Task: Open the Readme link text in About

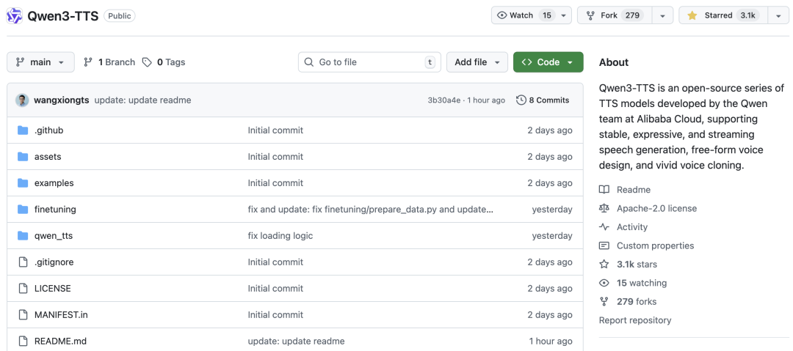Action: click(634, 190)
